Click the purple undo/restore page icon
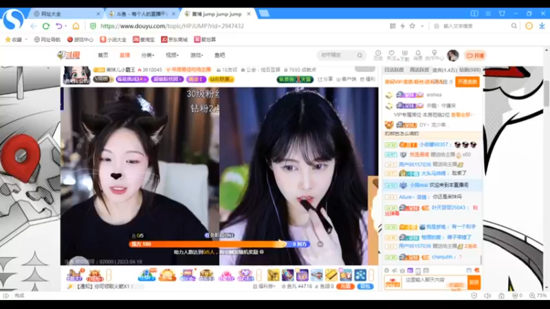The image size is (550, 309). 58,26
